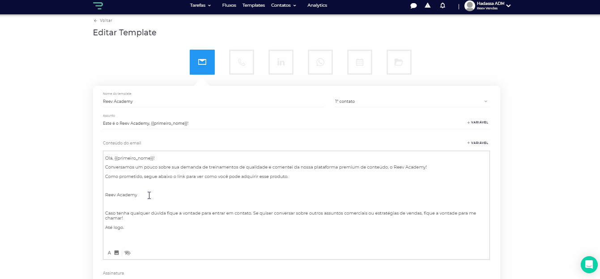This screenshot has height=279, width=600.
Task: Go to the Fluxos page
Action: 229,5
